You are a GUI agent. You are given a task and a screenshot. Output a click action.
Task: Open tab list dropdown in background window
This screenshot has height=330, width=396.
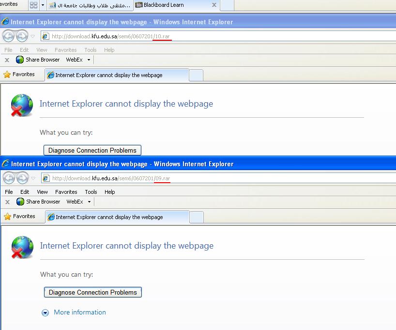pyautogui.click(x=43, y=5)
